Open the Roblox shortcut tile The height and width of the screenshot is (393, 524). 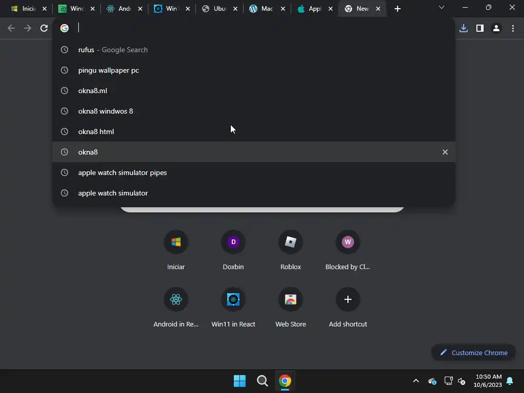pos(291,249)
